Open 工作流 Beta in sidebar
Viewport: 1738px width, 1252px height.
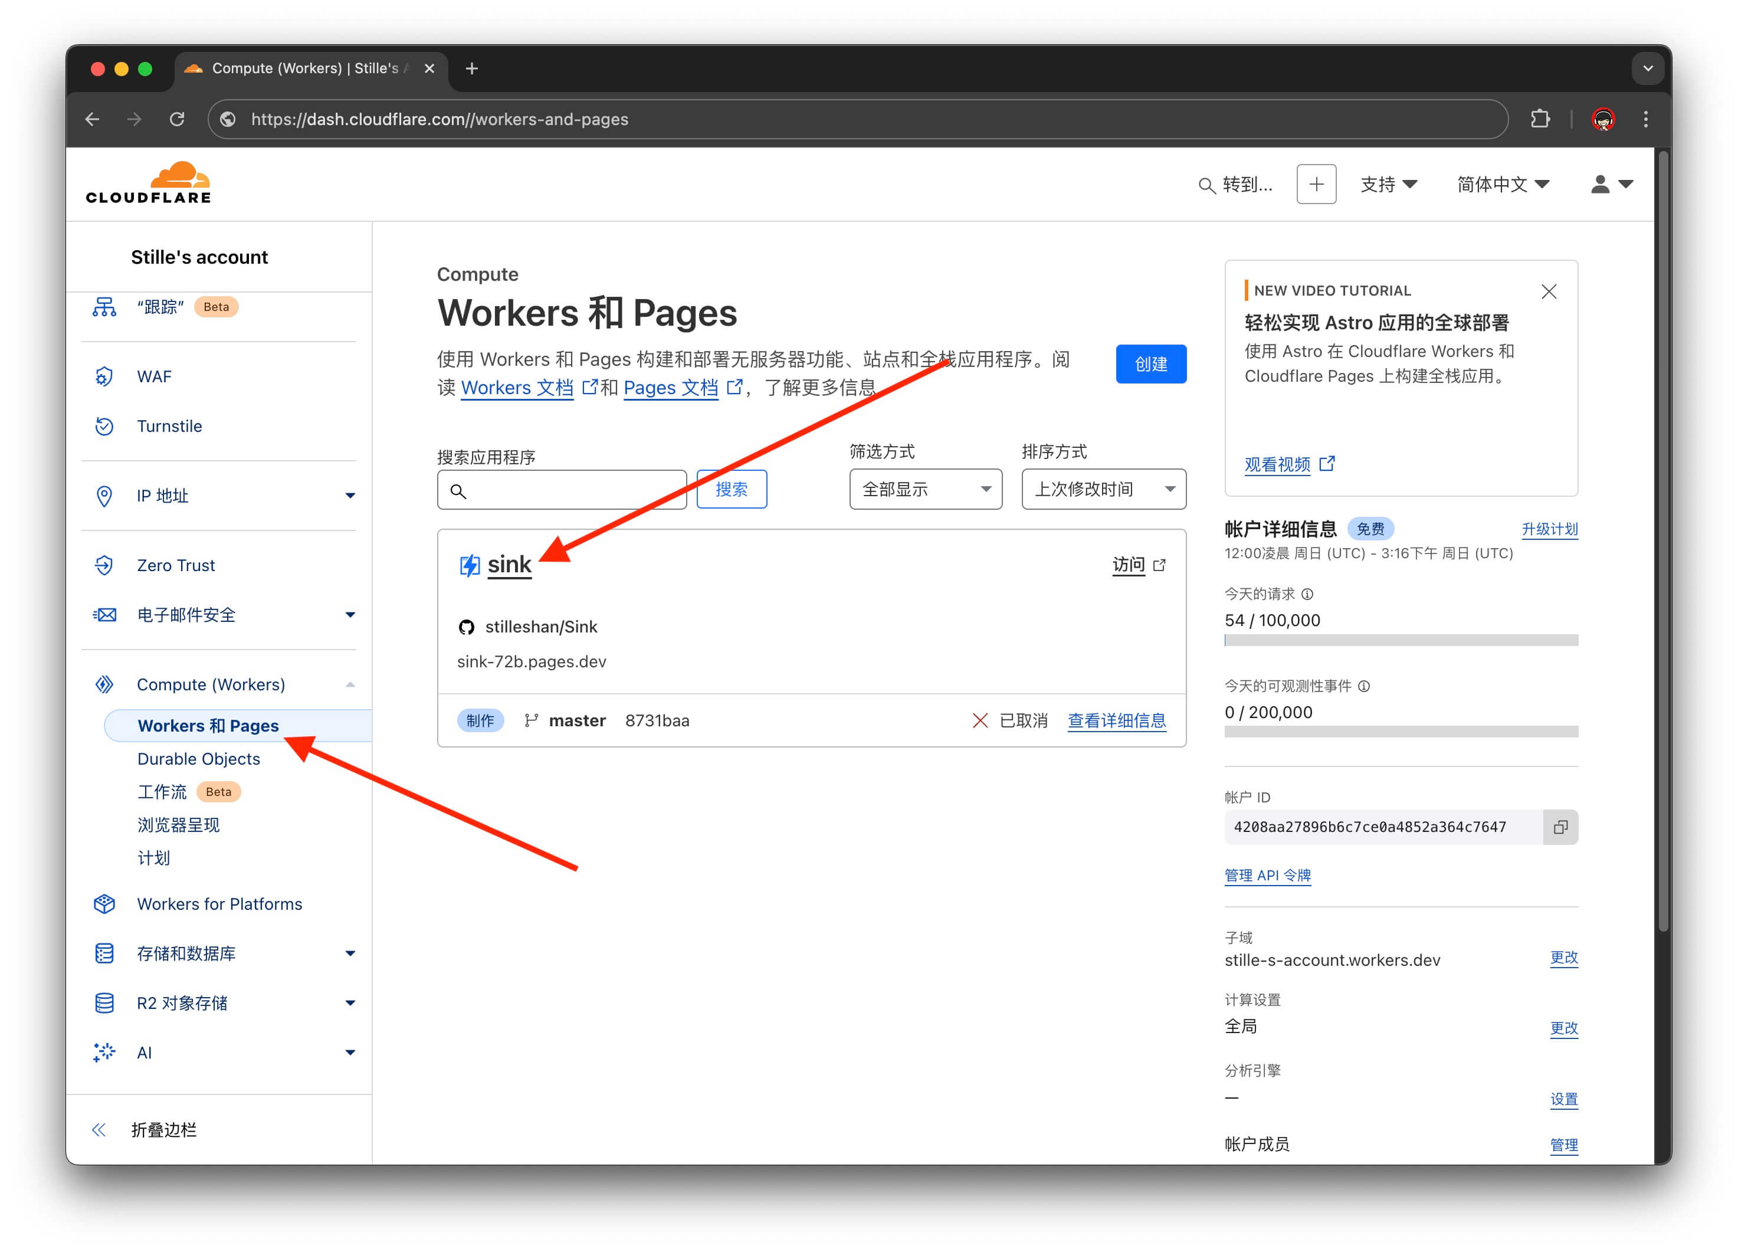(189, 792)
